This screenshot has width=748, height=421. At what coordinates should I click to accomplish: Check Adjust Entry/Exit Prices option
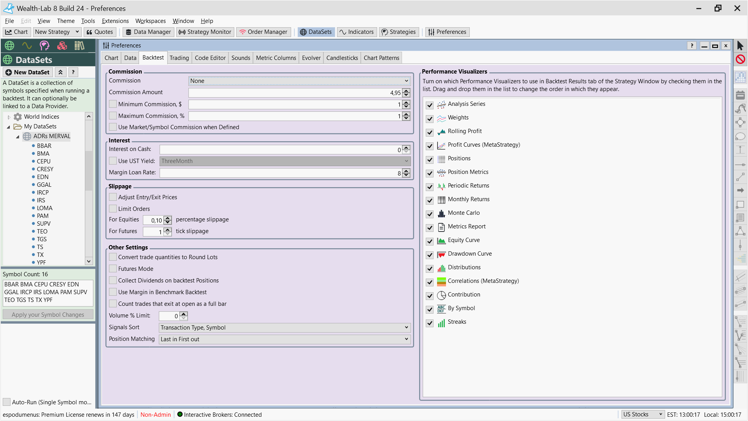113,197
